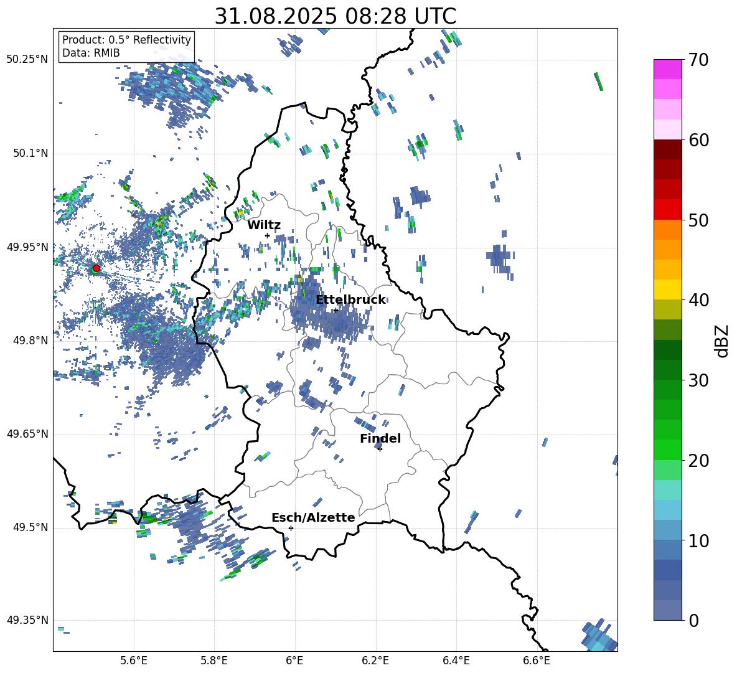Click the Esch/Alzette city label
Screen dimensions: 737x673
click(313, 517)
